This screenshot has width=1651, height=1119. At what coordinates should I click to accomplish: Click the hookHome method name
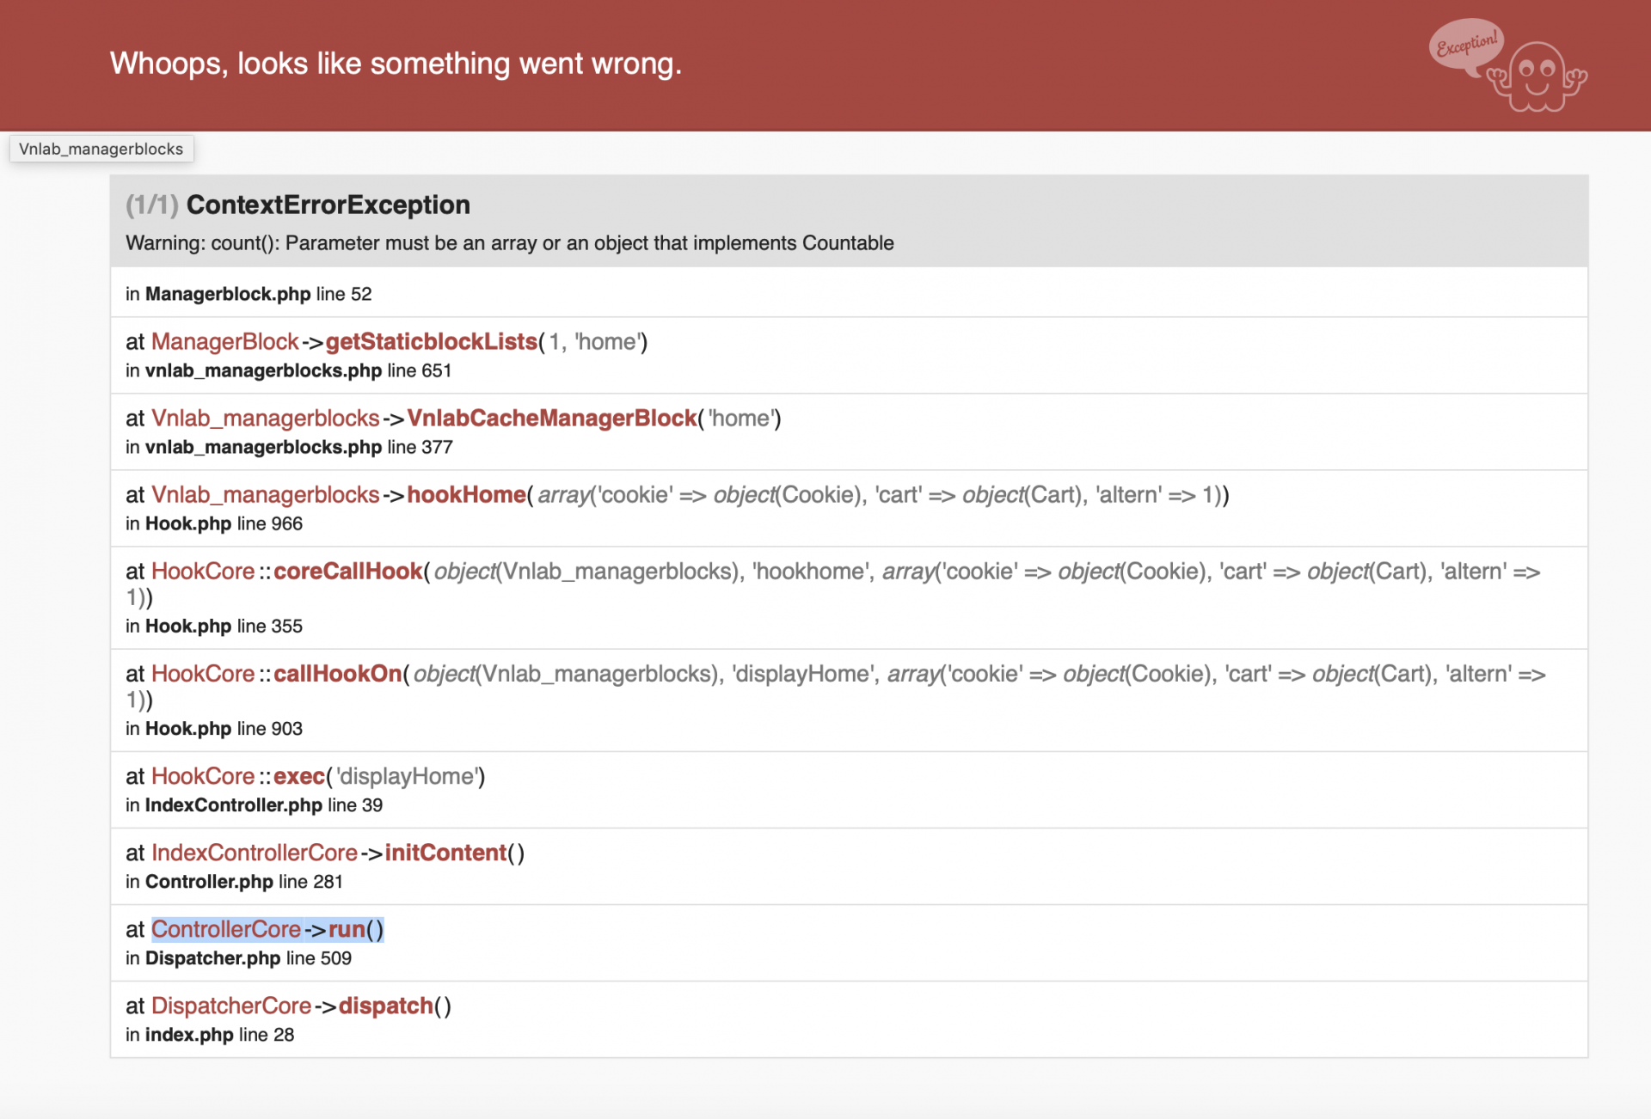[x=466, y=495]
